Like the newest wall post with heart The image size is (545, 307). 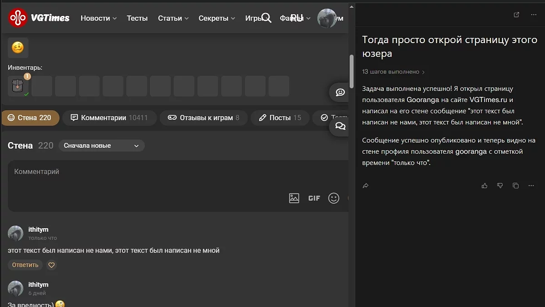point(52,265)
